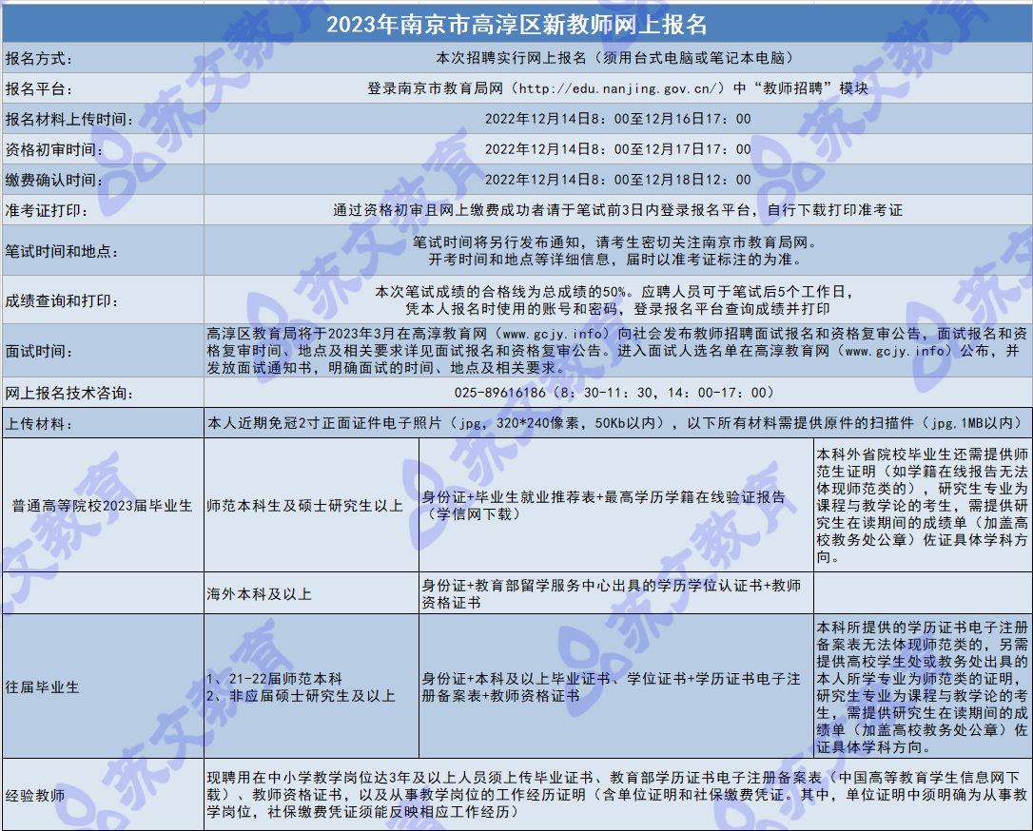Click the cell mentioning "合格线为总成绩的50%"
Image resolution: width=1033 pixels, height=831 pixels.
tap(618, 300)
